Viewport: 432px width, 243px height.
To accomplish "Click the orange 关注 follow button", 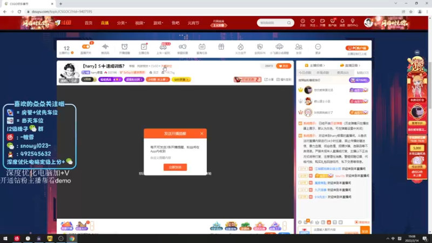I will pos(283,66).
